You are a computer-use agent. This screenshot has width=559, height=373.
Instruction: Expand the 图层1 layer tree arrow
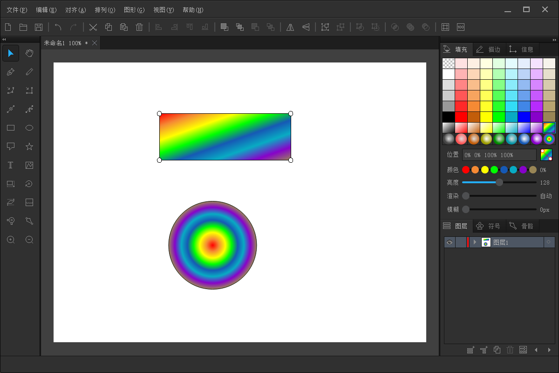[475, 242]
